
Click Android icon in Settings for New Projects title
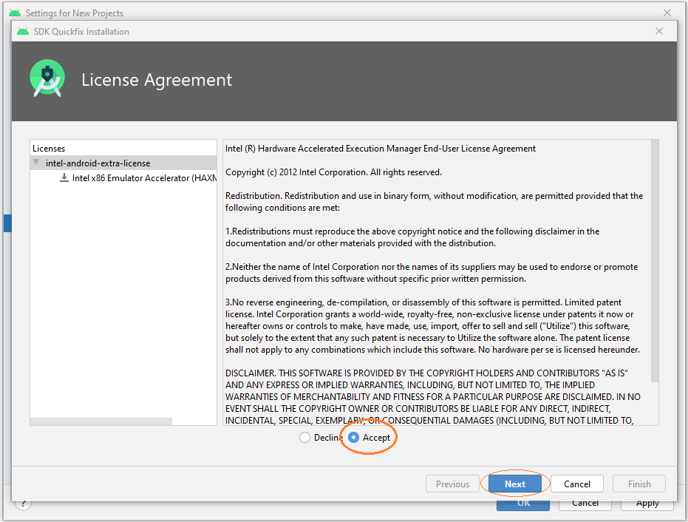15,13
